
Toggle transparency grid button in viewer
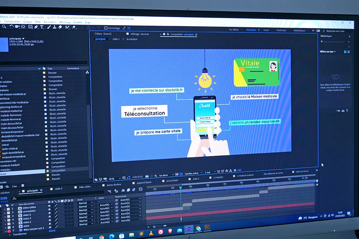(x=181, y=174)
